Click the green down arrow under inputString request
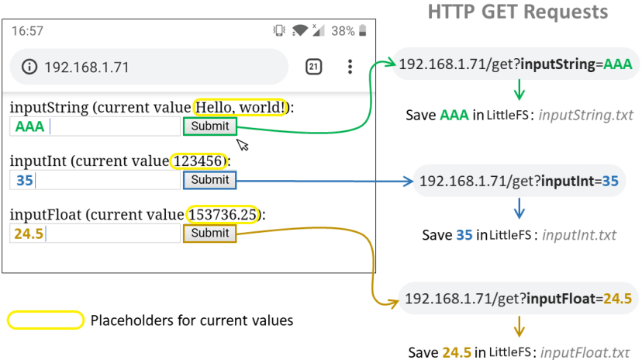Screen dimensions: 642x360 coord(519,92)
